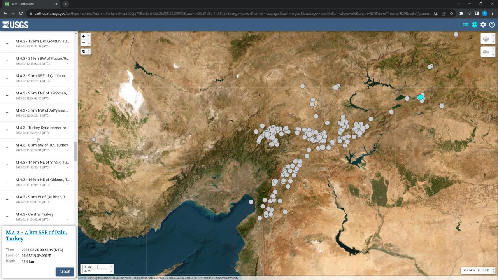Open the map legend key control
The width and height of the screenshot is (498, 280).
pos(486,52)
